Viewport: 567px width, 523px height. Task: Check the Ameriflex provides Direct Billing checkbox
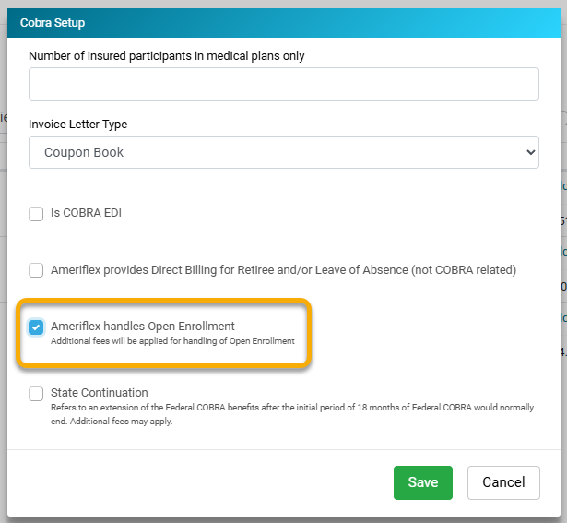(36, 270)
